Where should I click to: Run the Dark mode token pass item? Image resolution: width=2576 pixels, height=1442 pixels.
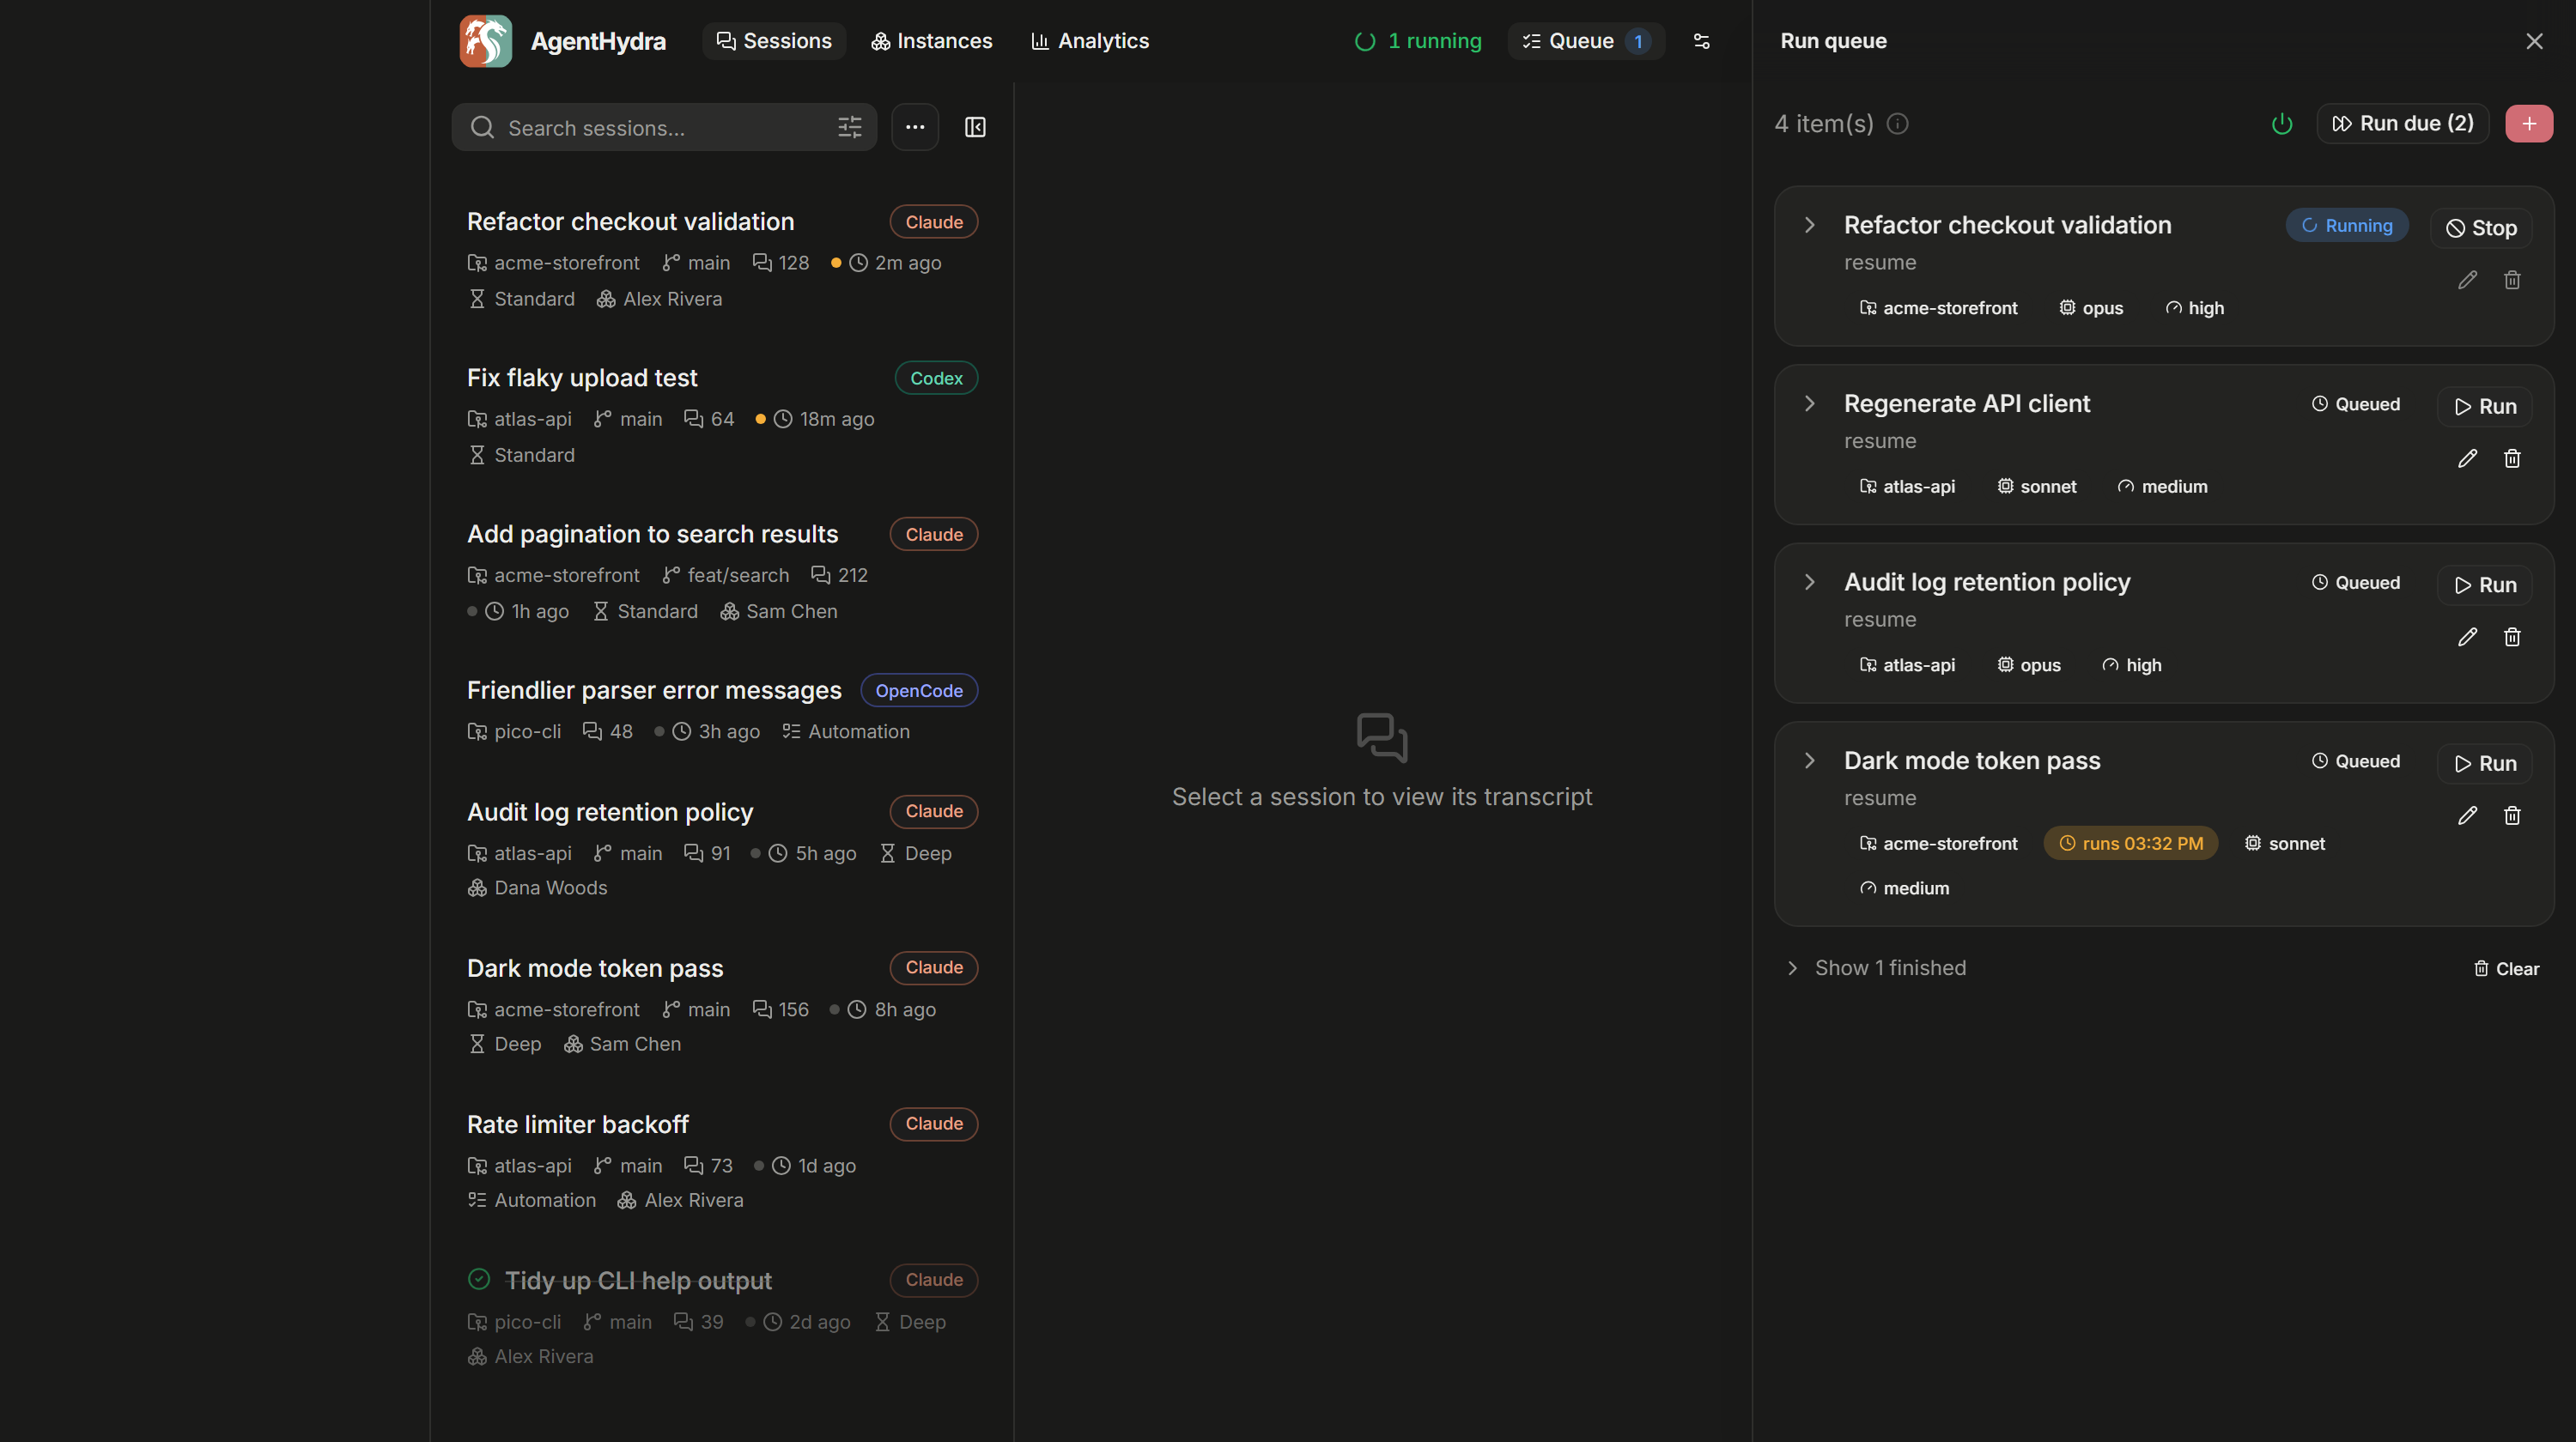(x=2484, y=763)
